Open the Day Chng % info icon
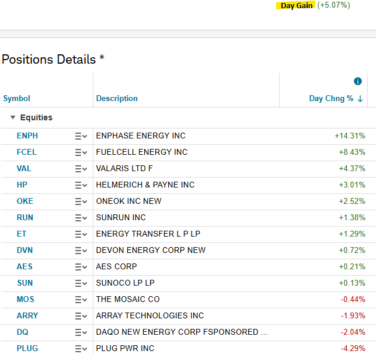 tap(357, 81)
